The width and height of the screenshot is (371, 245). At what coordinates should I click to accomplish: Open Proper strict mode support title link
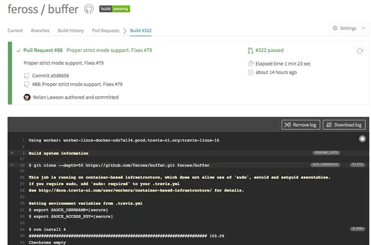tap(109, 50)
